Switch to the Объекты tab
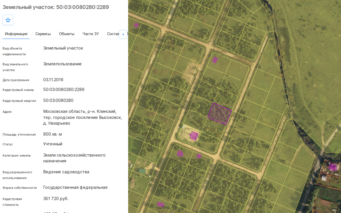 click(x=67, y=34)
